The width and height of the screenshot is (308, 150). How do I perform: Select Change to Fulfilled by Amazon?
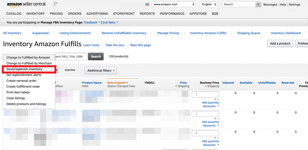click(28, 58)
